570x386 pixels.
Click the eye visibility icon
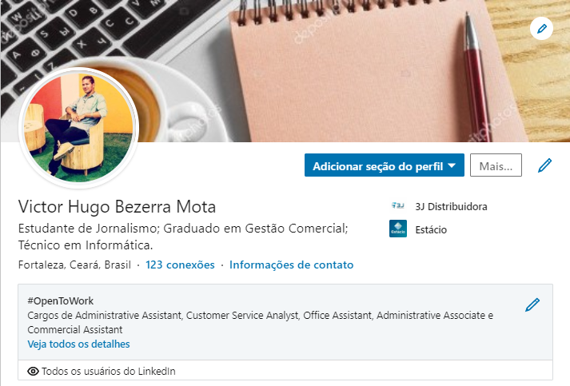tap(34, 371)
